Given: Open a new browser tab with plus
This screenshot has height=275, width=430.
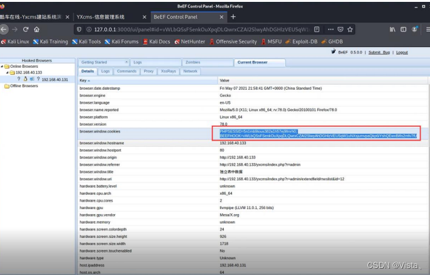Looking at the screenshot, I should 233,16.
